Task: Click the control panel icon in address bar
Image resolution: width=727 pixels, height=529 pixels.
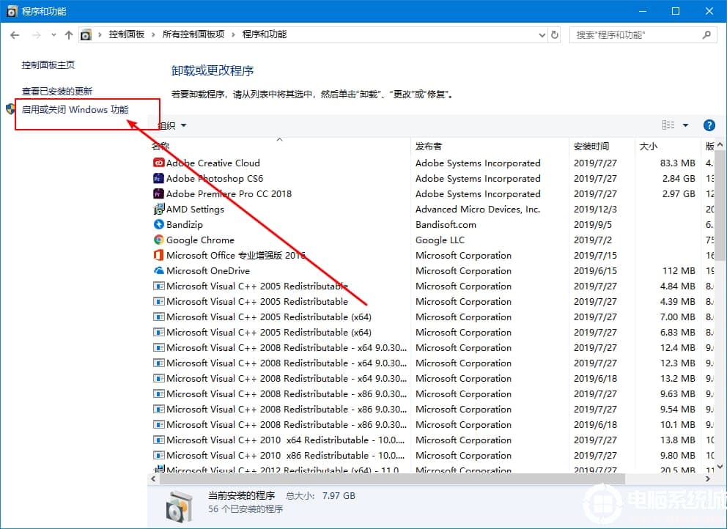Action: click(x=86, y=34)
